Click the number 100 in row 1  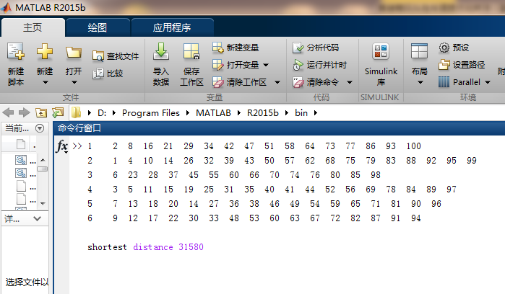(x=413, y=146)
